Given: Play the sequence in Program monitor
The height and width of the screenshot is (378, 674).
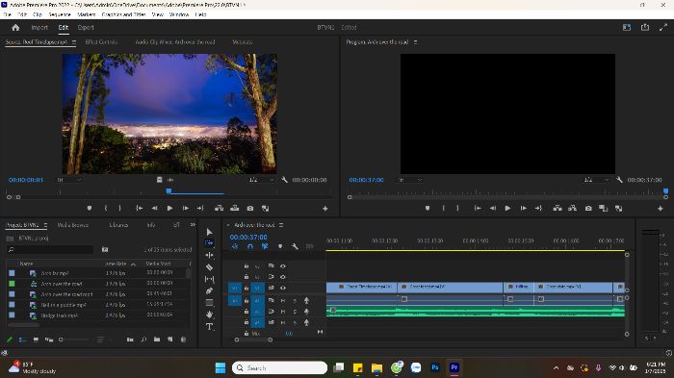Looking at the screenshot, I should 507,209.
